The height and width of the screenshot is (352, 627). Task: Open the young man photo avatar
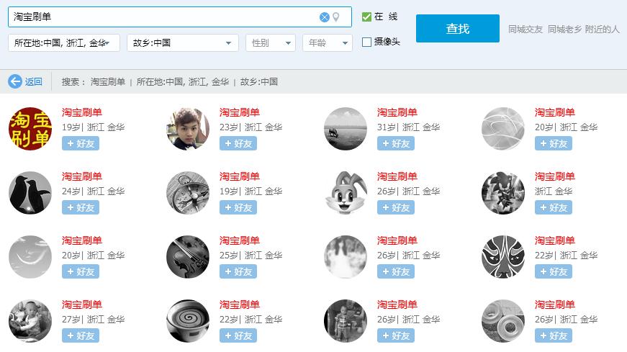[x=188, y=129]
